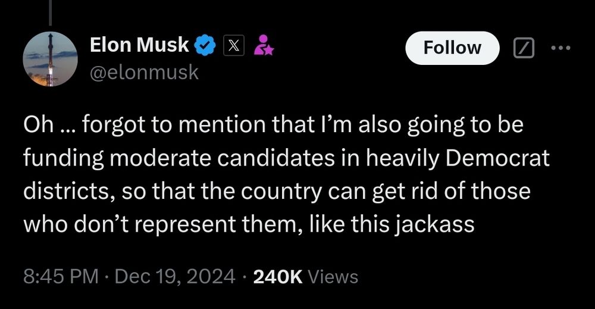Click the purple person-star subscribe icon
The image size is (595, 309).
[x=264, y=45]
